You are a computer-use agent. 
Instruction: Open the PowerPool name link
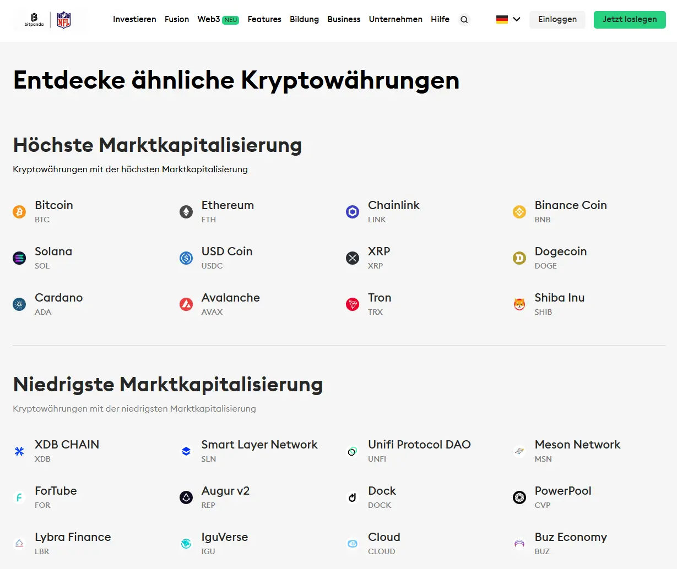point(563,491)
